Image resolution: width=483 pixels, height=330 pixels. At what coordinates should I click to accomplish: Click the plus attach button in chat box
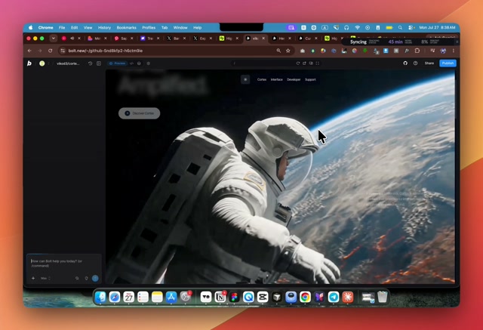click(x=33, y=278)
